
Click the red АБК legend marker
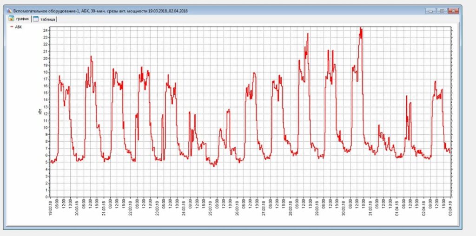pyautogui.click(x=11, y=27)
